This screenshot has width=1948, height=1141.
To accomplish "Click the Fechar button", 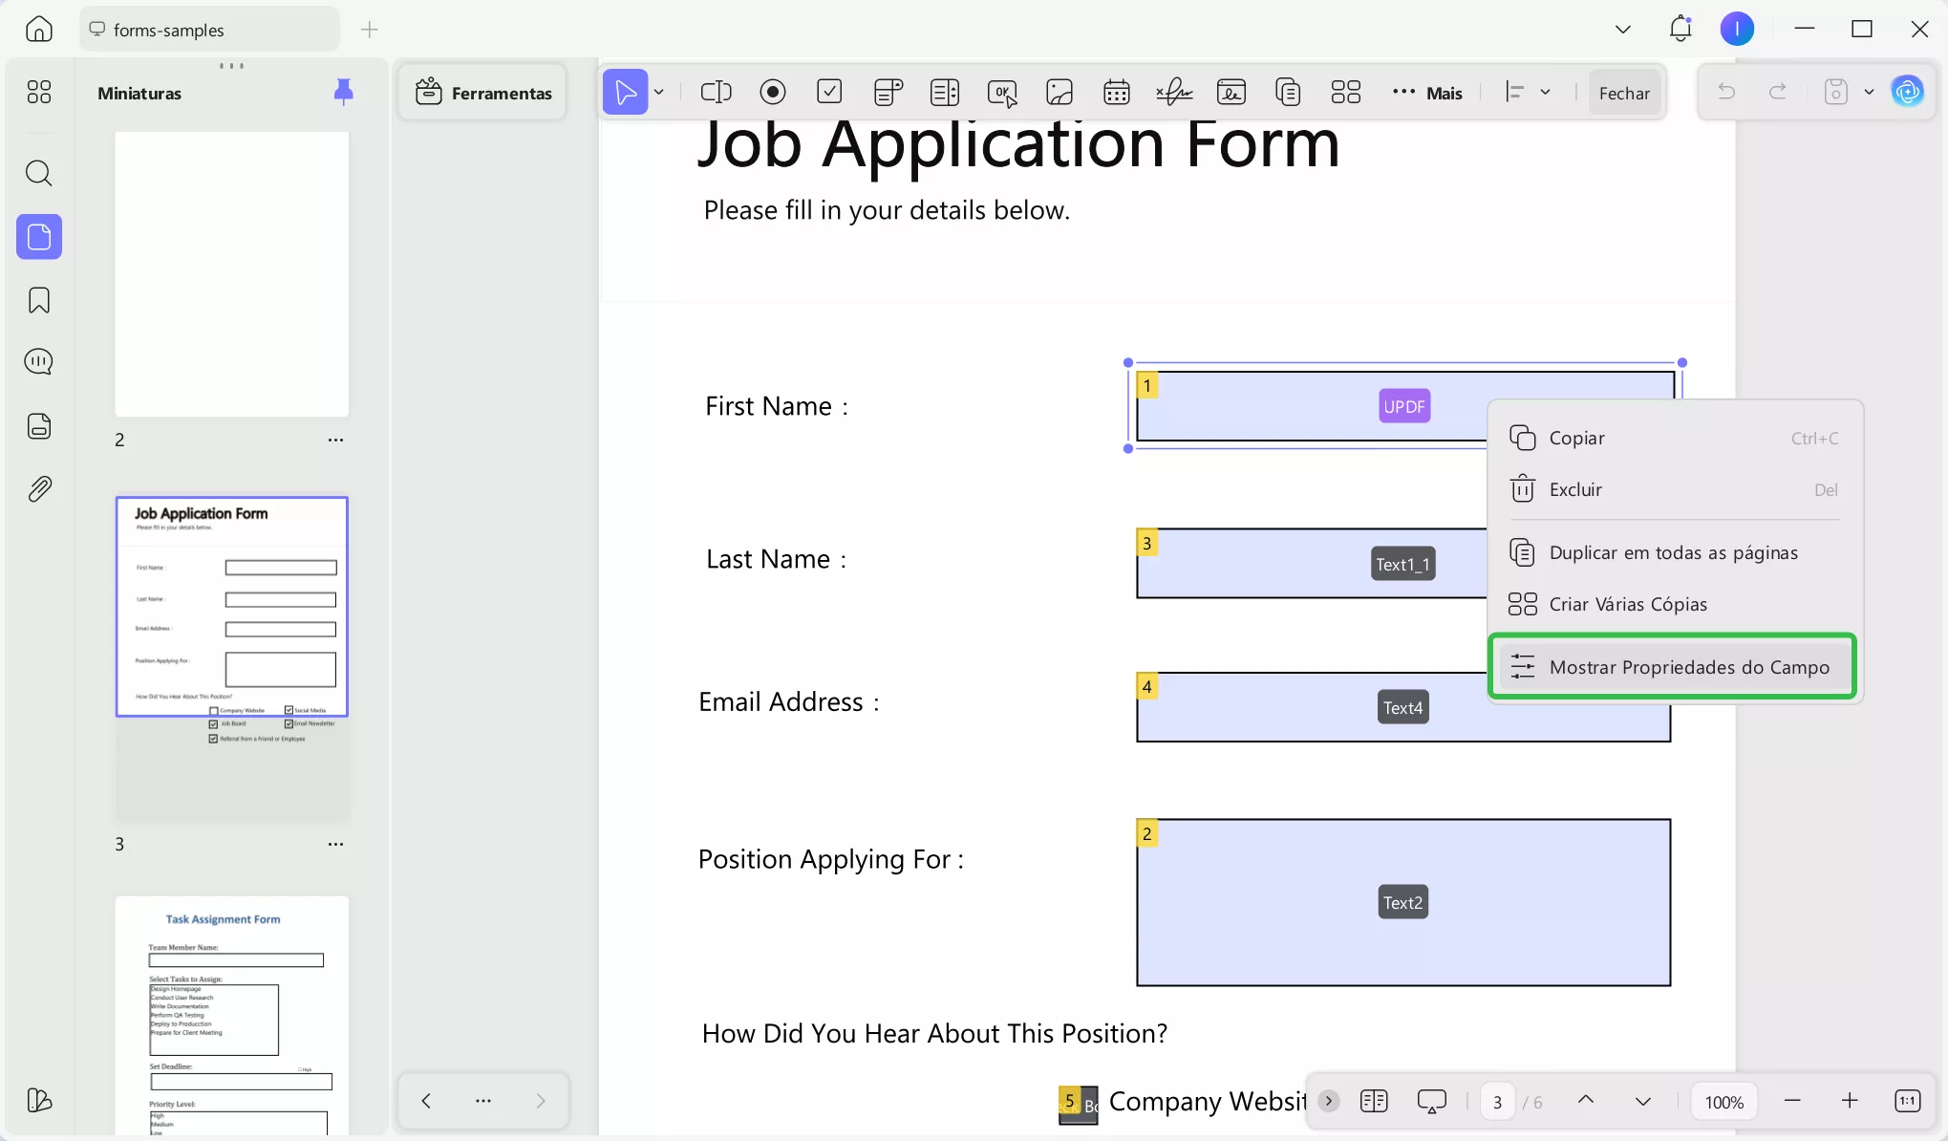I will click(1623, 93).
